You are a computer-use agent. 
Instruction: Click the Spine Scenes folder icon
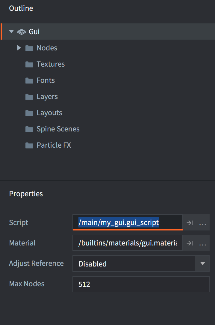[29, 129]
